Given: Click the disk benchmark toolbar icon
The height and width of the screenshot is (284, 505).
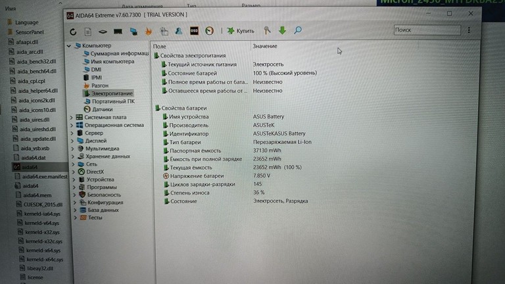Looking at the screenshot, I should pos(103,32).
